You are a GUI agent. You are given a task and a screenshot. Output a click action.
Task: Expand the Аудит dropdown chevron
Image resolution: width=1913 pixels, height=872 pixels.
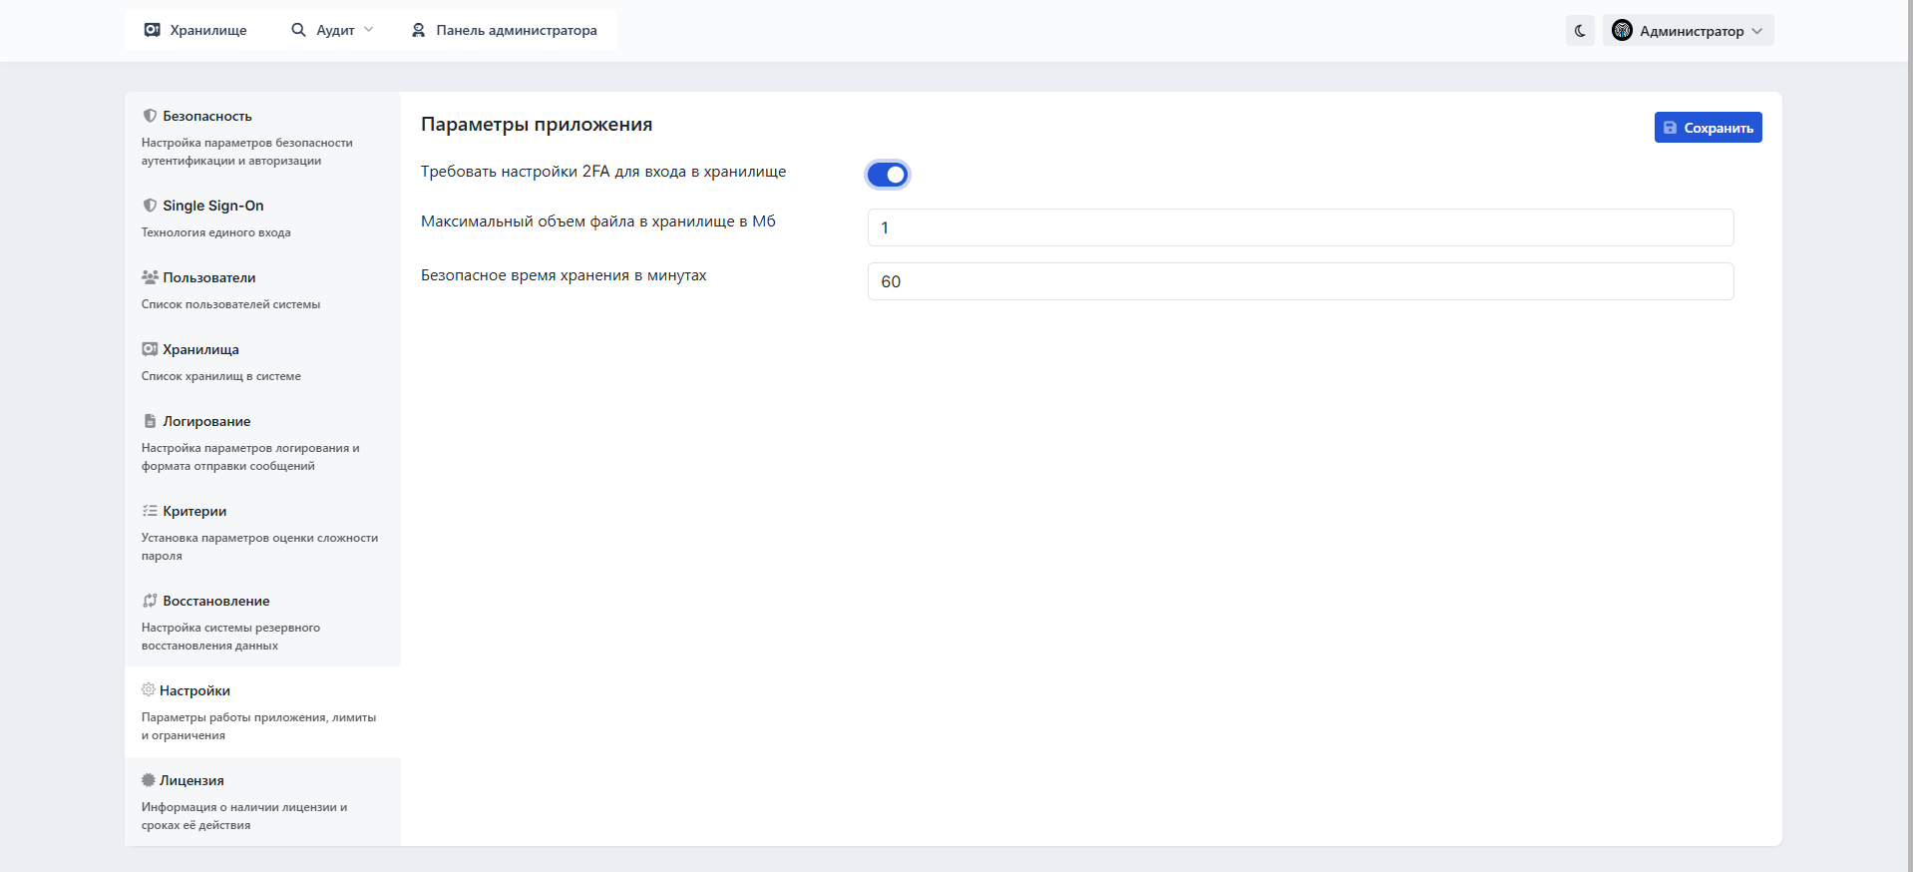368,30
